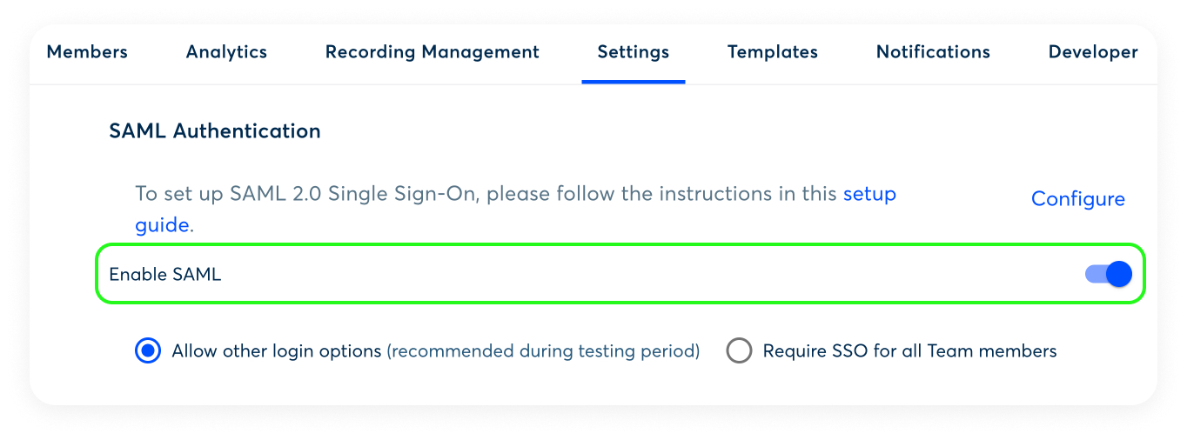Click the "Require SSO for all Team members" label

pos(909,351)
